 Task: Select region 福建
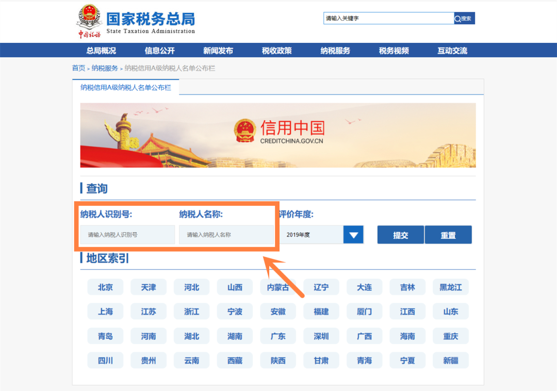point(321,312)
